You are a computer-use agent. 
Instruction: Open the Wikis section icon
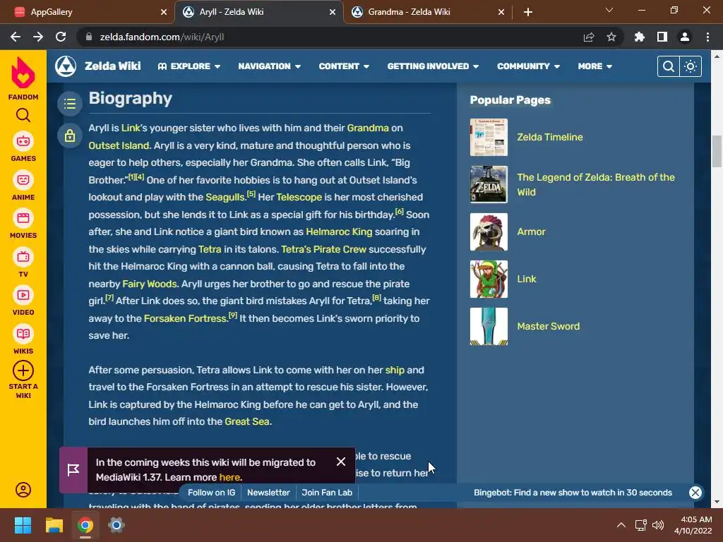click(x=23, y=334)
